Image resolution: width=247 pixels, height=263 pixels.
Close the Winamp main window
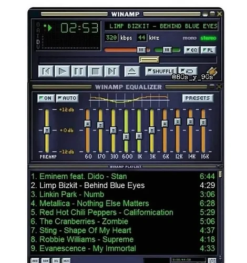pos(220,14)
